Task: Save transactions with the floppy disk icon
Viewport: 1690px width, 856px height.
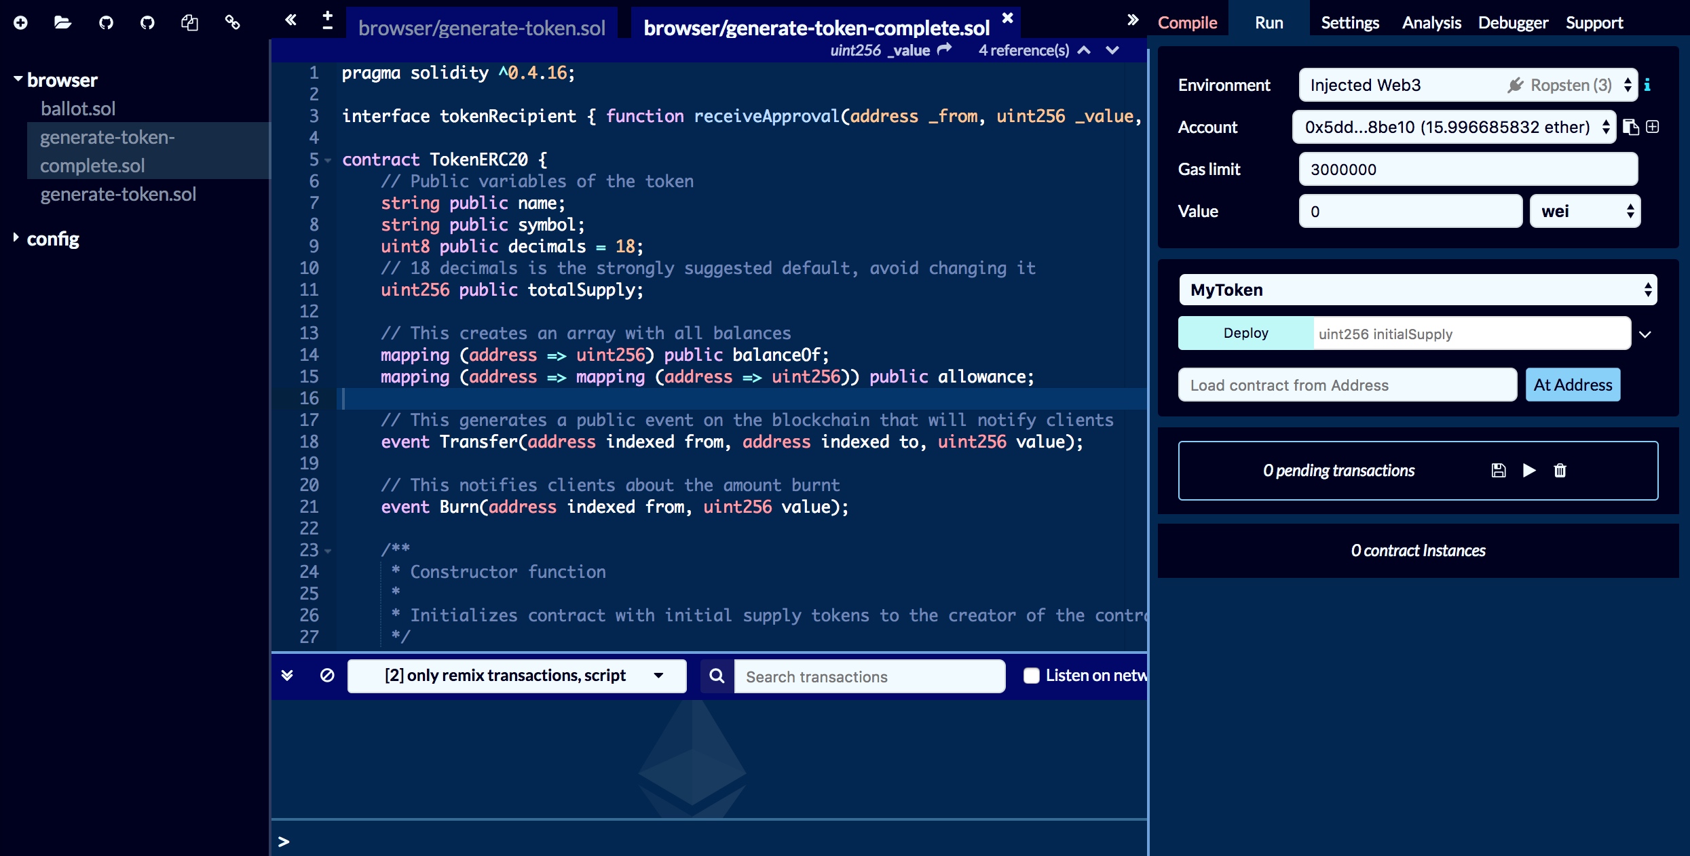Action: (x=1498, y=470)
